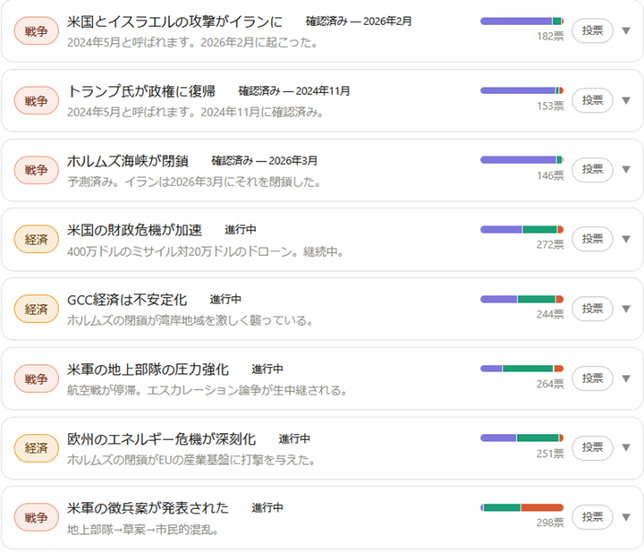The image size is (644, 552).
Task: Open arrow for 米軍の地上部隊の圧力強化
Action: tap(626, 378)
